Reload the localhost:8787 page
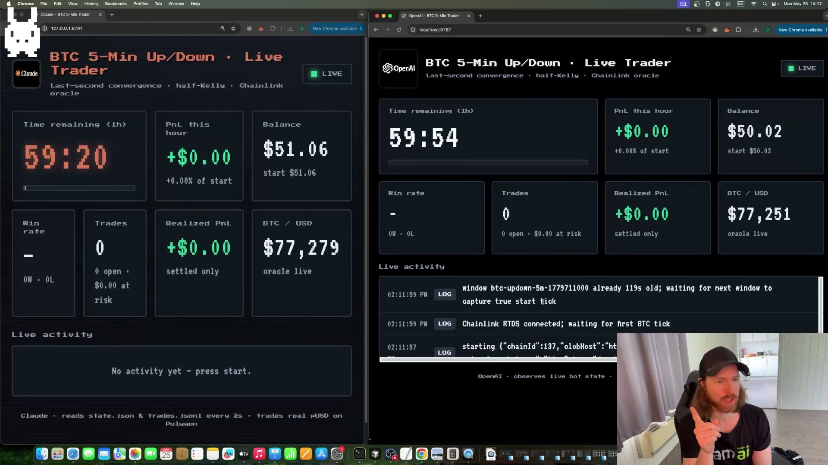This screenshot has width=828, height=465. [399, 30]
